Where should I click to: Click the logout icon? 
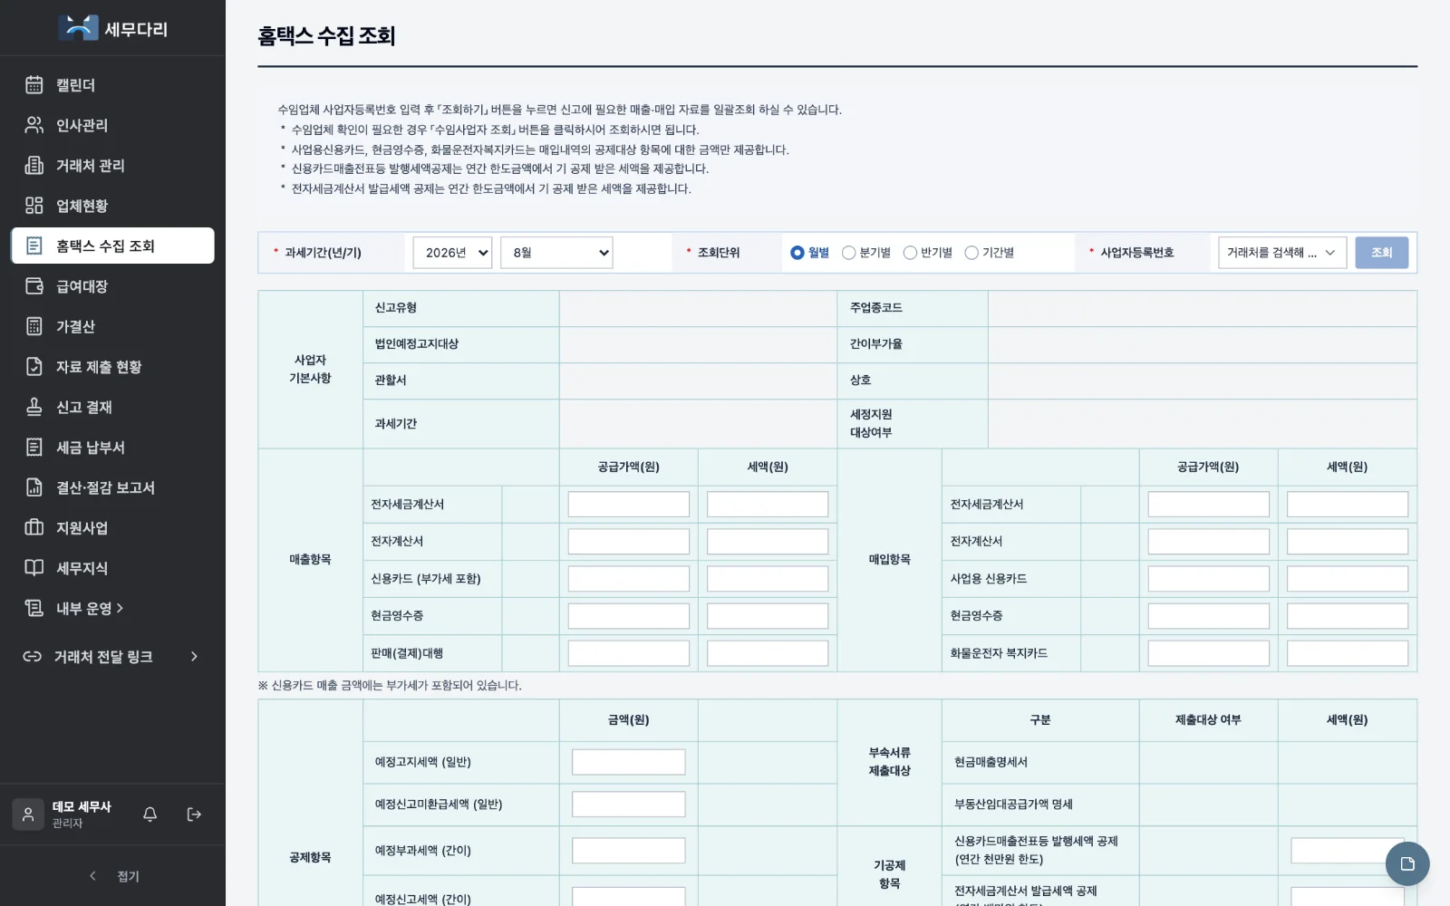pyautogui.click(x=194, y=814)
